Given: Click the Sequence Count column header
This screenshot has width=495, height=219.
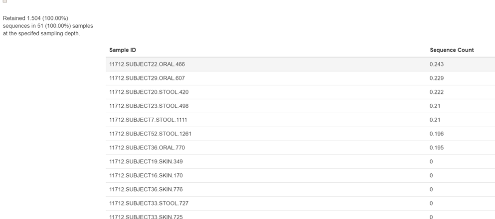Looking at the screenshot, I should tap(452, 50).
